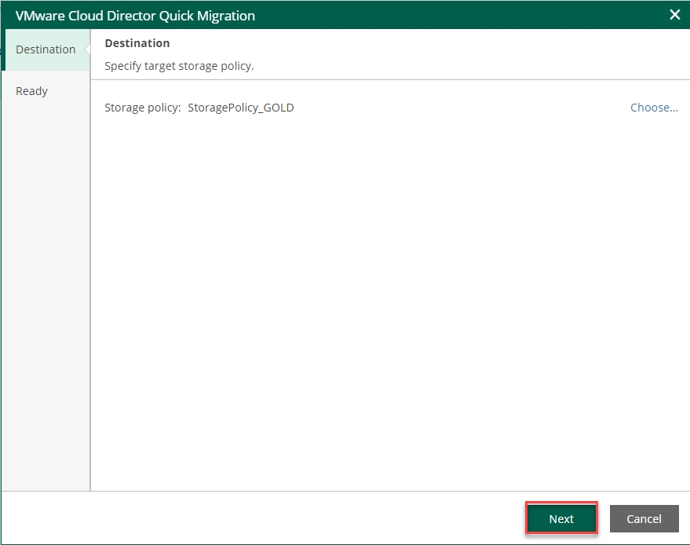
Task: Select the Destination step in sidebar
Action: tap(46, 49)
